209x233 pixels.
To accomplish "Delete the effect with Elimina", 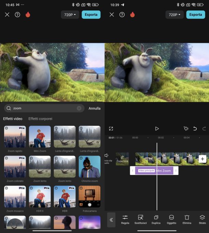I will (x=187, y=220).
